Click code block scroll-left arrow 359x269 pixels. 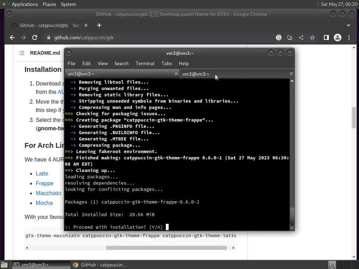point(27,248)
